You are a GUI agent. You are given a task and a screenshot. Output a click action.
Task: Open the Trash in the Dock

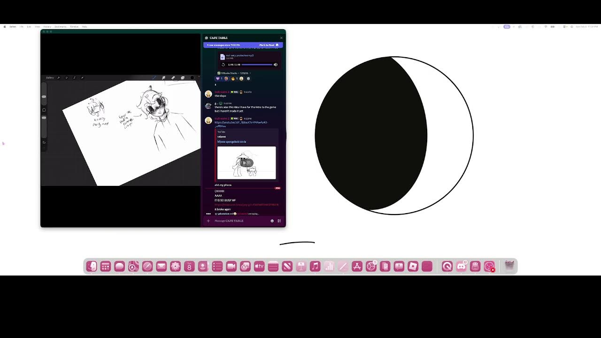click(x=509, y=267)
